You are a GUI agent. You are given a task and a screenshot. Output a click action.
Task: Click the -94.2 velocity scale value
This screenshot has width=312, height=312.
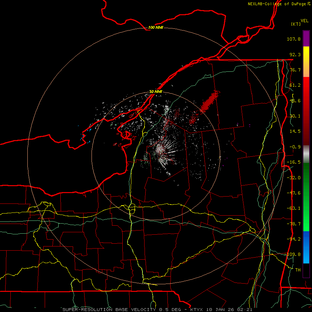pos(294,239)
